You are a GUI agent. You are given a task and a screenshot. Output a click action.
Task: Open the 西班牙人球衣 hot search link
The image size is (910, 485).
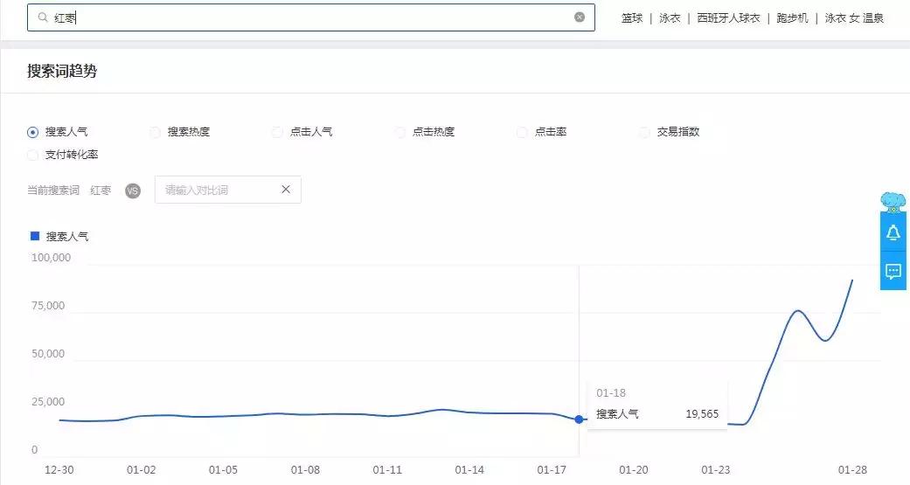(728, 18)
